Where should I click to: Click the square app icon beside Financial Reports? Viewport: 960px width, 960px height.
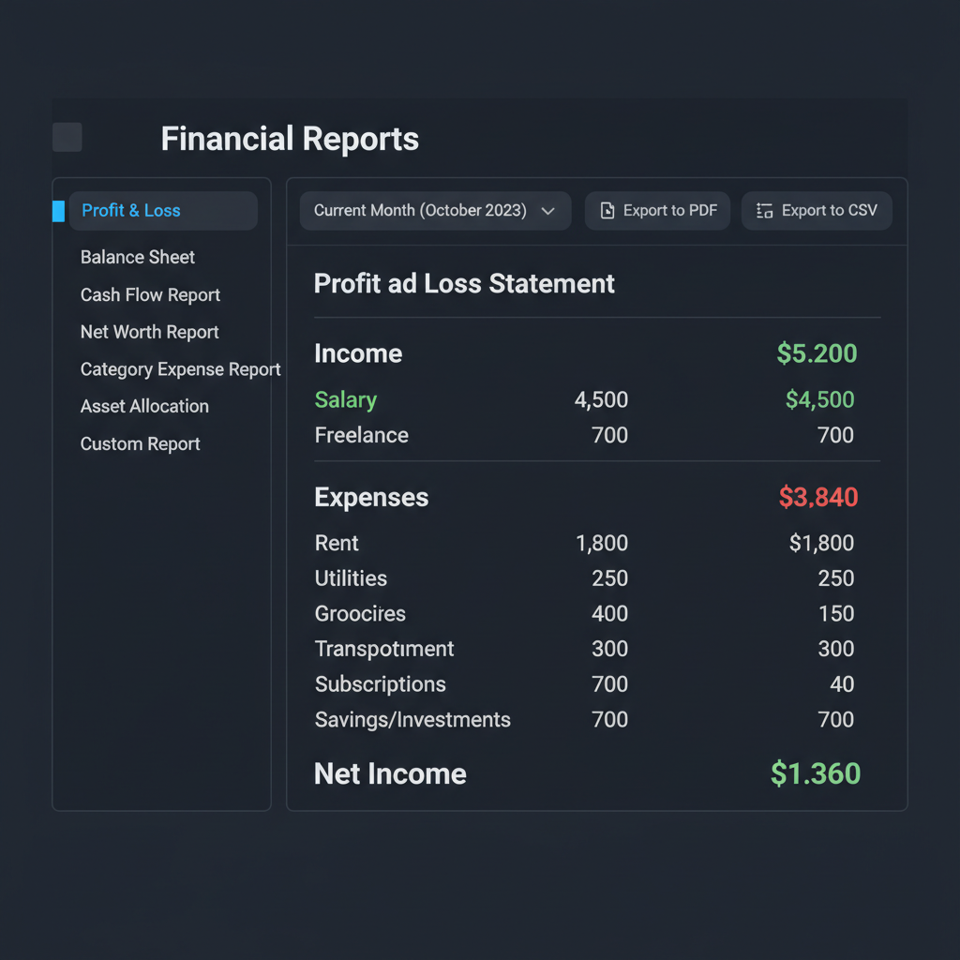point(67,137)
